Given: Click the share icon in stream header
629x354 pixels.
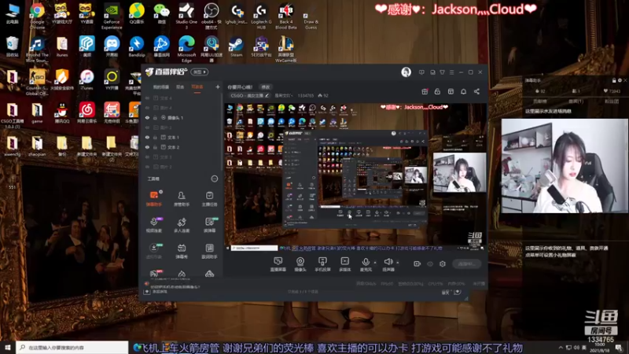Looking at the screenshot, I should (476, 91).
